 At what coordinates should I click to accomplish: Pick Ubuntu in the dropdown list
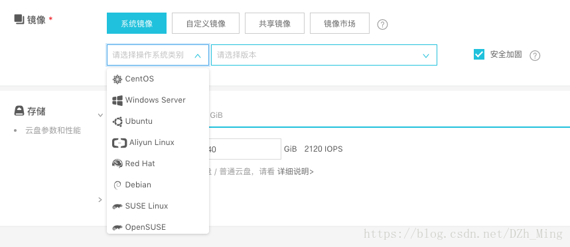158,121
